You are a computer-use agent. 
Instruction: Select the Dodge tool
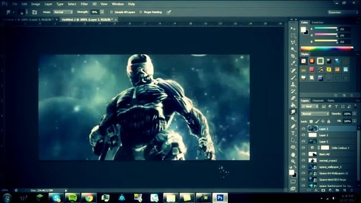coord(293,119)
